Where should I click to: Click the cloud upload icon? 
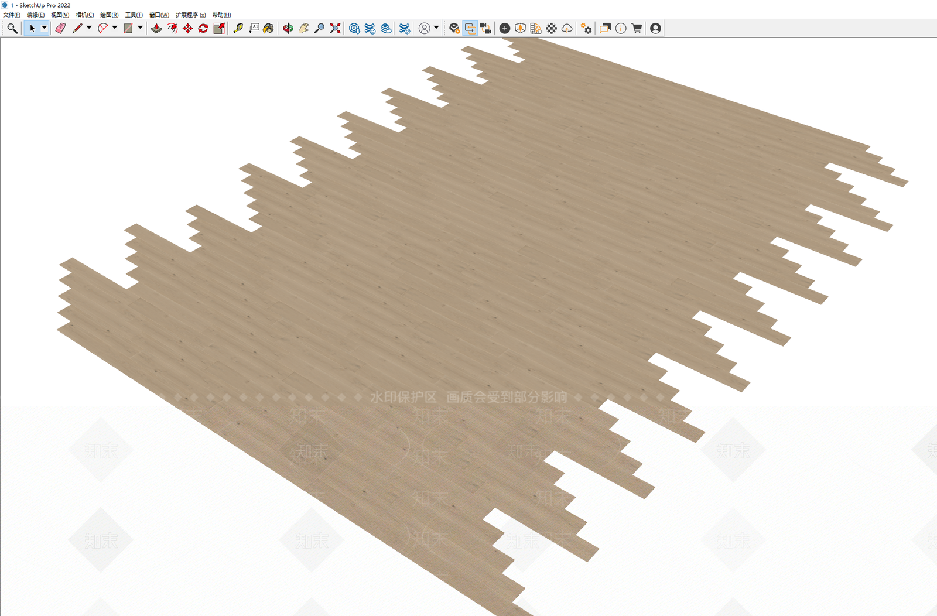coord(567,28)
